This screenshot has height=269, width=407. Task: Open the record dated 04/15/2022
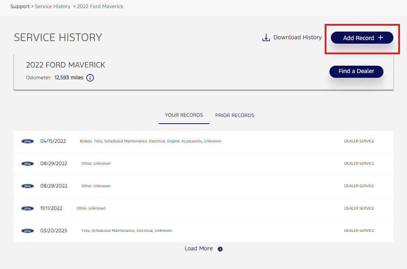pos(204,142)
